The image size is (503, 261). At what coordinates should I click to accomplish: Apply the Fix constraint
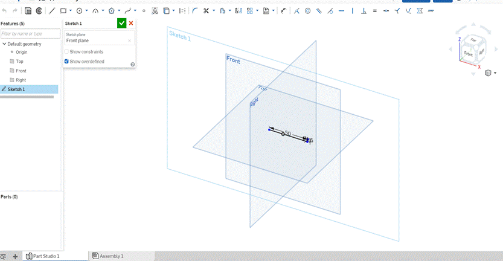431,11
